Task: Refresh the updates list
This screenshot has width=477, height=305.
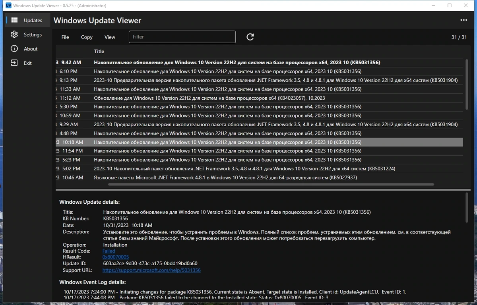Action: point(250,37)
